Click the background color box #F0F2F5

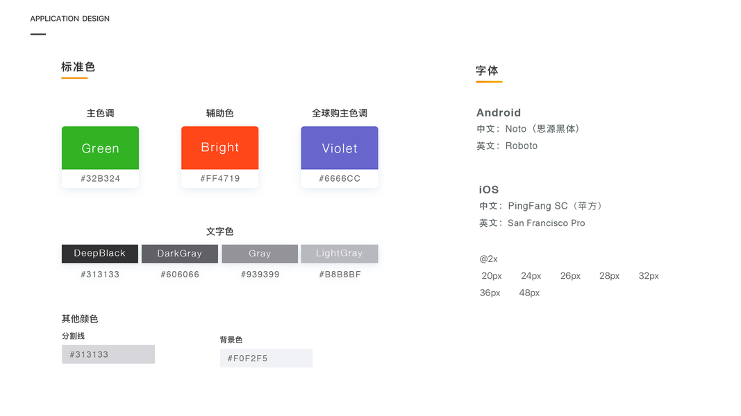[x=266, y=358]
